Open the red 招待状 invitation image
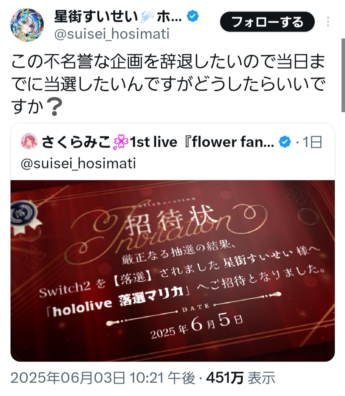Image resolution: width=345 pixels, height=396 pixels. (x=172, y=271)
